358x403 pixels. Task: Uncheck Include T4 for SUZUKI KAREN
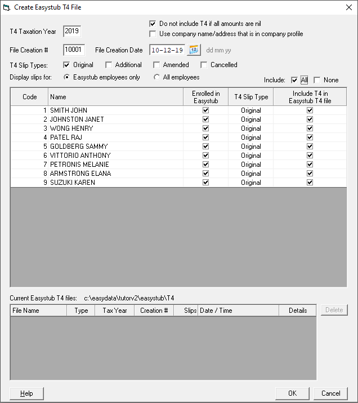pyautogui.click(x=310, y=182)
